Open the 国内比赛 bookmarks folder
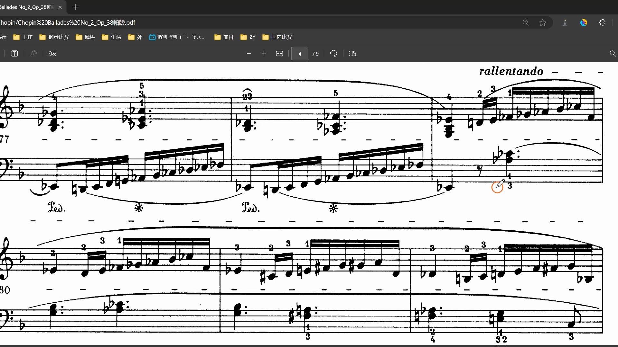This screenshot has height=347, width=618. pos(277,37)
